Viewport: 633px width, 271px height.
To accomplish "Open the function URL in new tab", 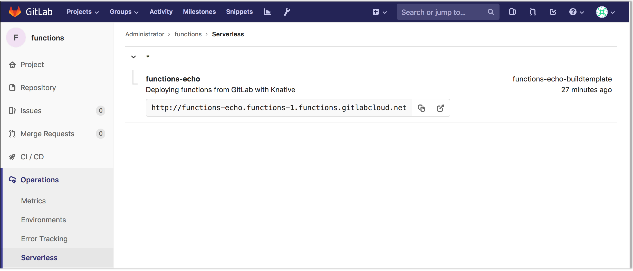I will 440,108.
